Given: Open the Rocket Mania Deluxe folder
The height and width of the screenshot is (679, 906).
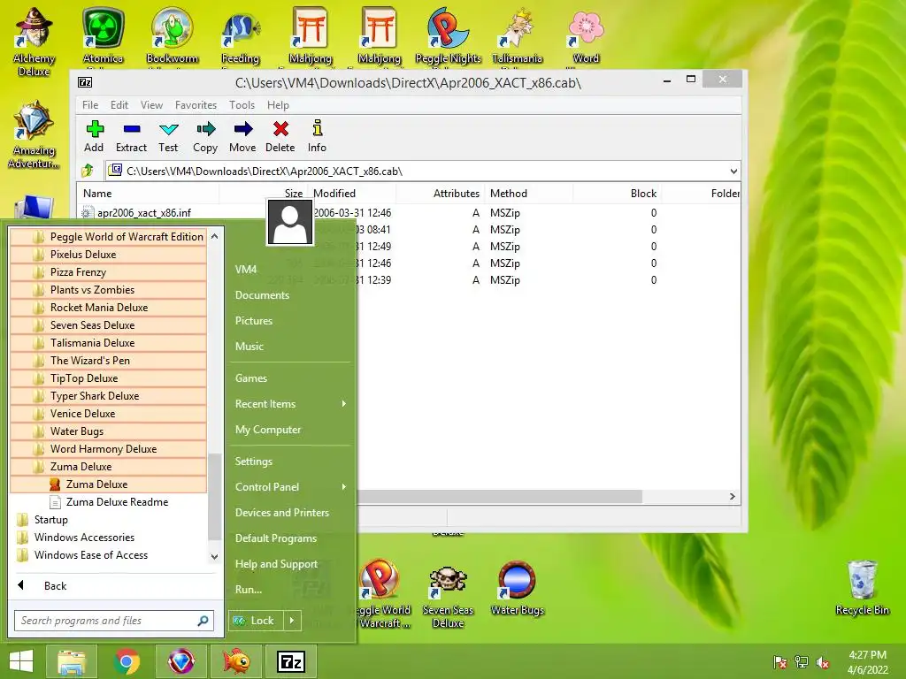Looking at the screenshot, I should [x=109, y=307].
